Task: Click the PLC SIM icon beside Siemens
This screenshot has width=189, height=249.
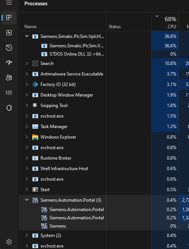Action: click(44, 226)
